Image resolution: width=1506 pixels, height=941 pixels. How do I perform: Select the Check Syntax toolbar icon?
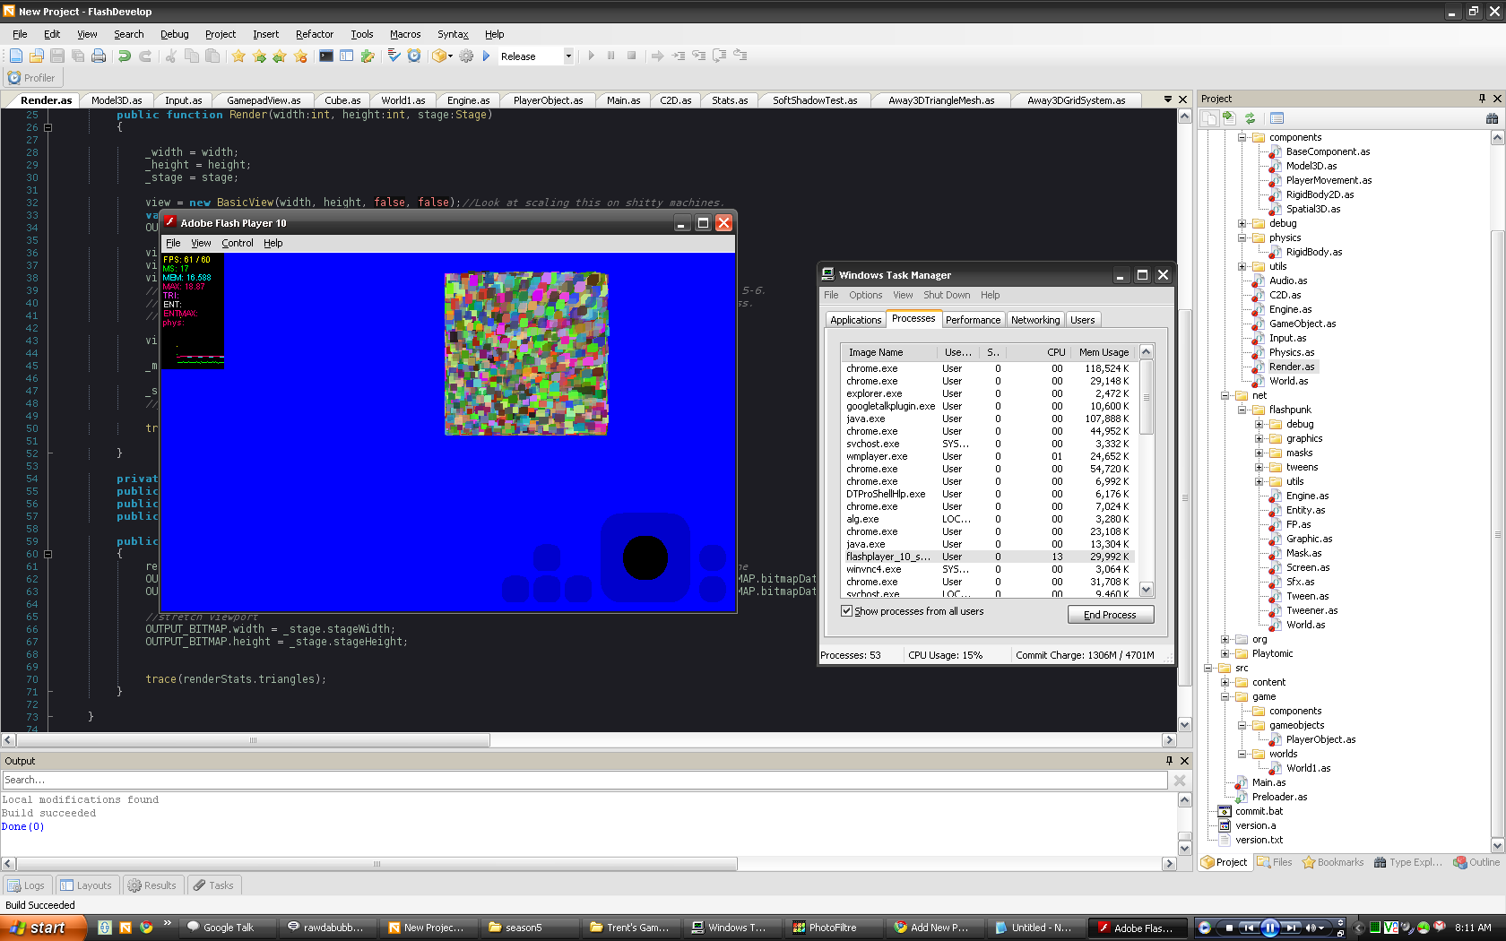(x=393, y=56)
